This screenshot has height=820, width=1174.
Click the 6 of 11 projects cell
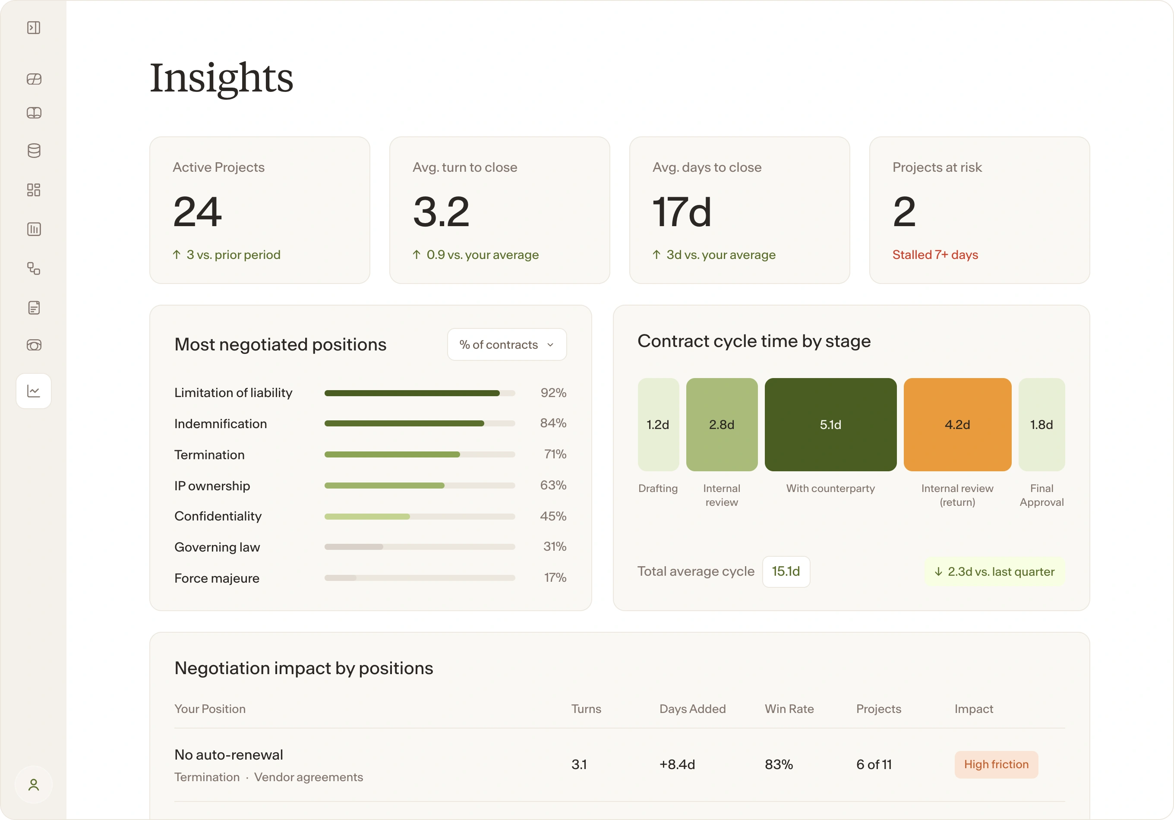click(874, 765)
